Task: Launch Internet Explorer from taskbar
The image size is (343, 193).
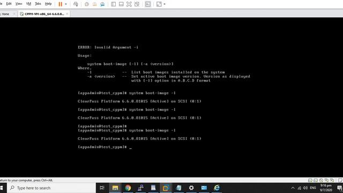Action: tap(217, 188)
